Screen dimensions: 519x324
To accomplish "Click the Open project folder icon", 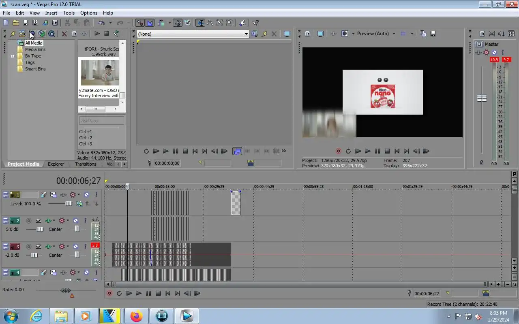I will coord(15,23).
